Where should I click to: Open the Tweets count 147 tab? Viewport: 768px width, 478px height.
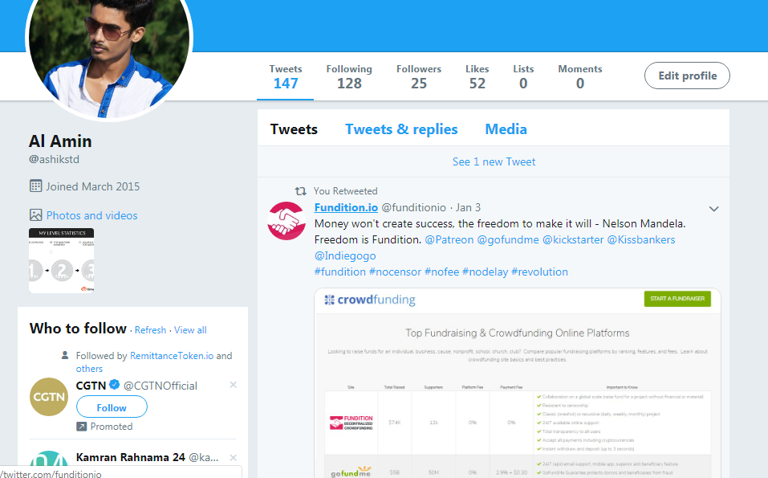[285, 77]
